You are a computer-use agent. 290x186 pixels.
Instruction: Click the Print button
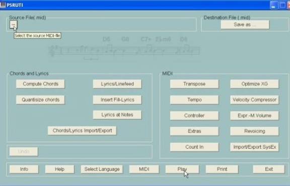[x=222, y=169]
